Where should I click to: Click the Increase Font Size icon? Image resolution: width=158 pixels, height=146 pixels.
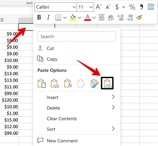pyautogui.click(x=99, y=7)
